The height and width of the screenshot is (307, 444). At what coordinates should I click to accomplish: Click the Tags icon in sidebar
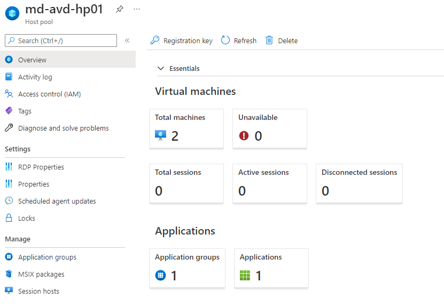[9, 111]
